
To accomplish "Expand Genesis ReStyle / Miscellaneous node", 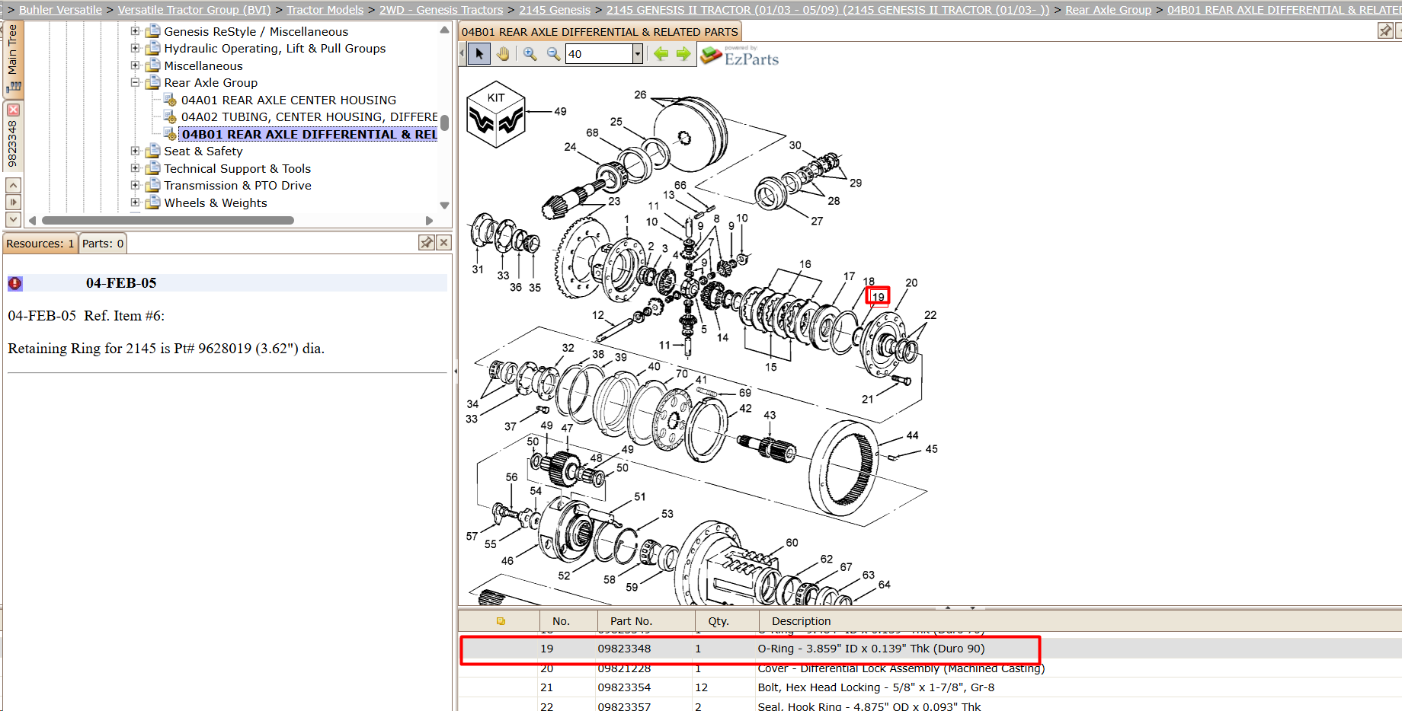I will pyautogui.click(x=135, y=31).
